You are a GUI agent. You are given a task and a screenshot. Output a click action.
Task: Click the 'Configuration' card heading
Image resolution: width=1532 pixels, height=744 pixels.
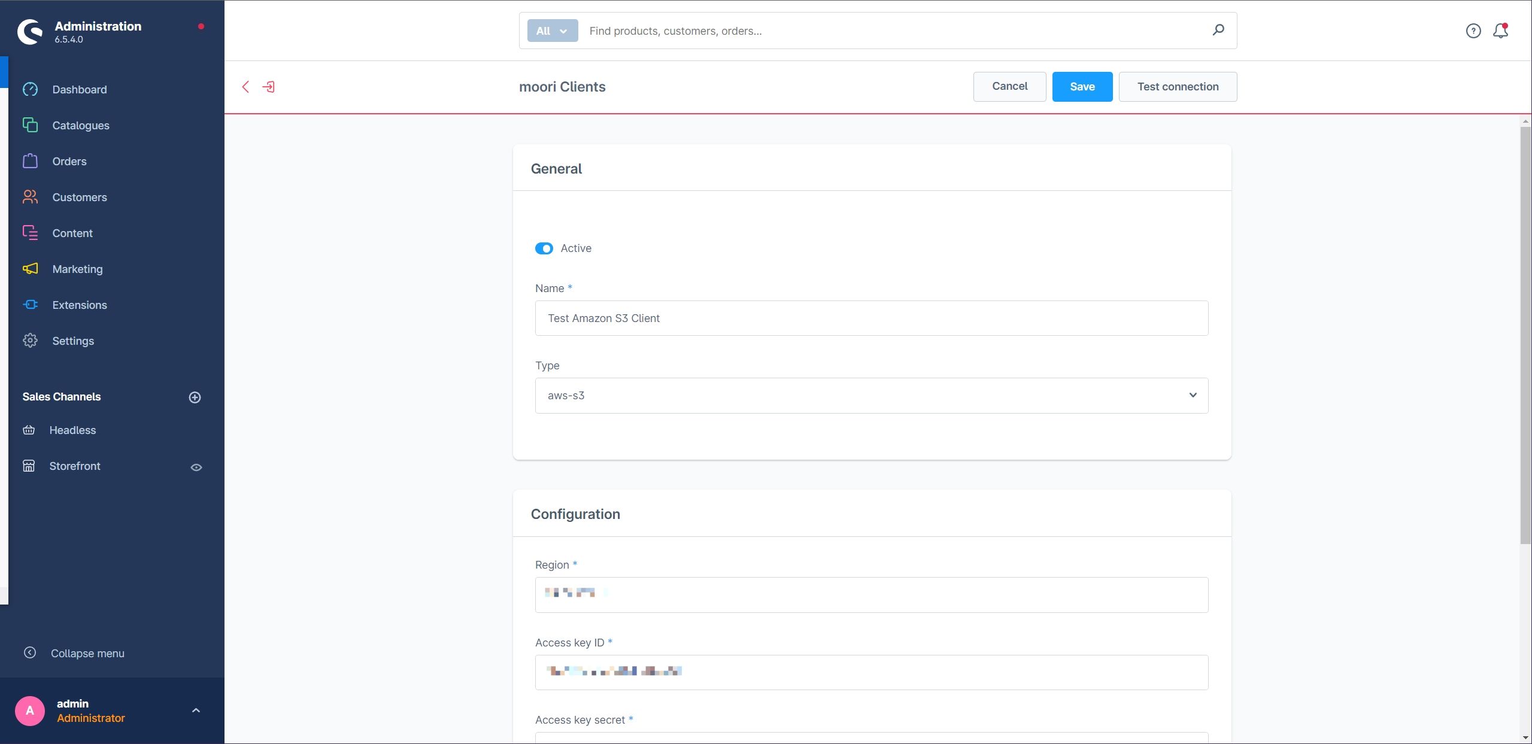pos(575,514)
